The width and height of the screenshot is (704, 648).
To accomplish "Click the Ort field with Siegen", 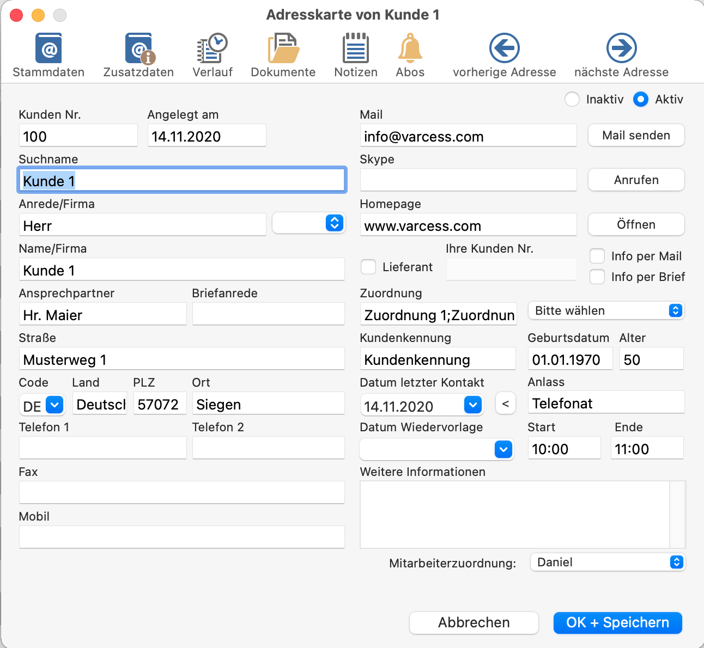I will (269, 403).
